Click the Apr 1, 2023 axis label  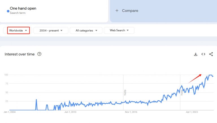pos(192,112)
